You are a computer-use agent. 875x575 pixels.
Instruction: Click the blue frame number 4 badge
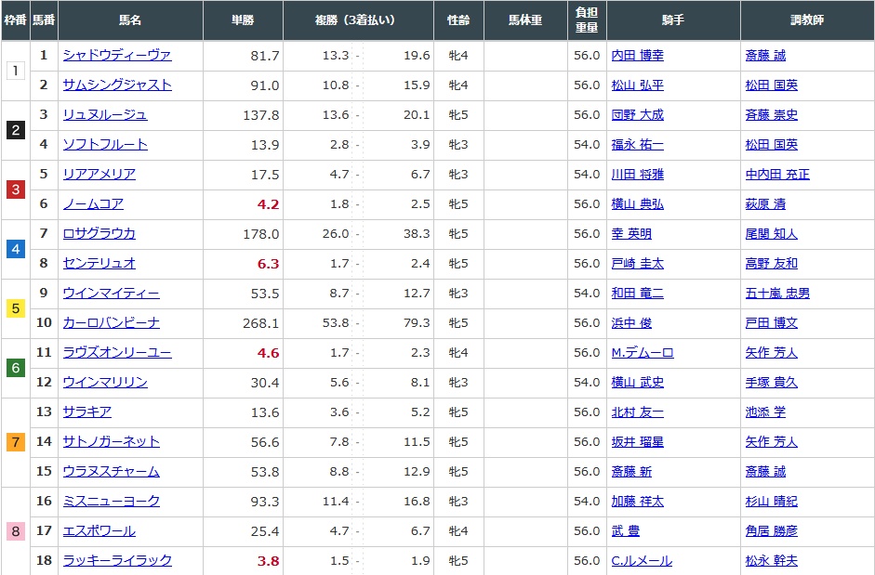(x=15, y=249)
